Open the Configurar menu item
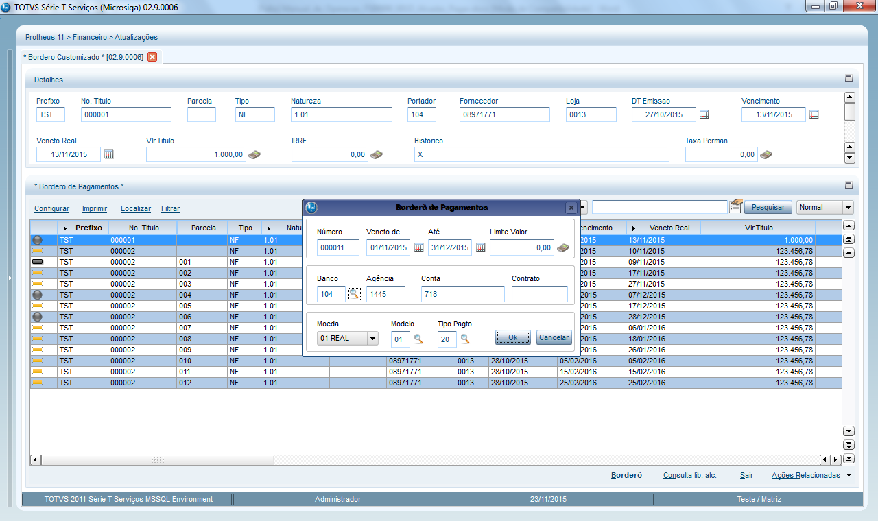 coord(51,208)
